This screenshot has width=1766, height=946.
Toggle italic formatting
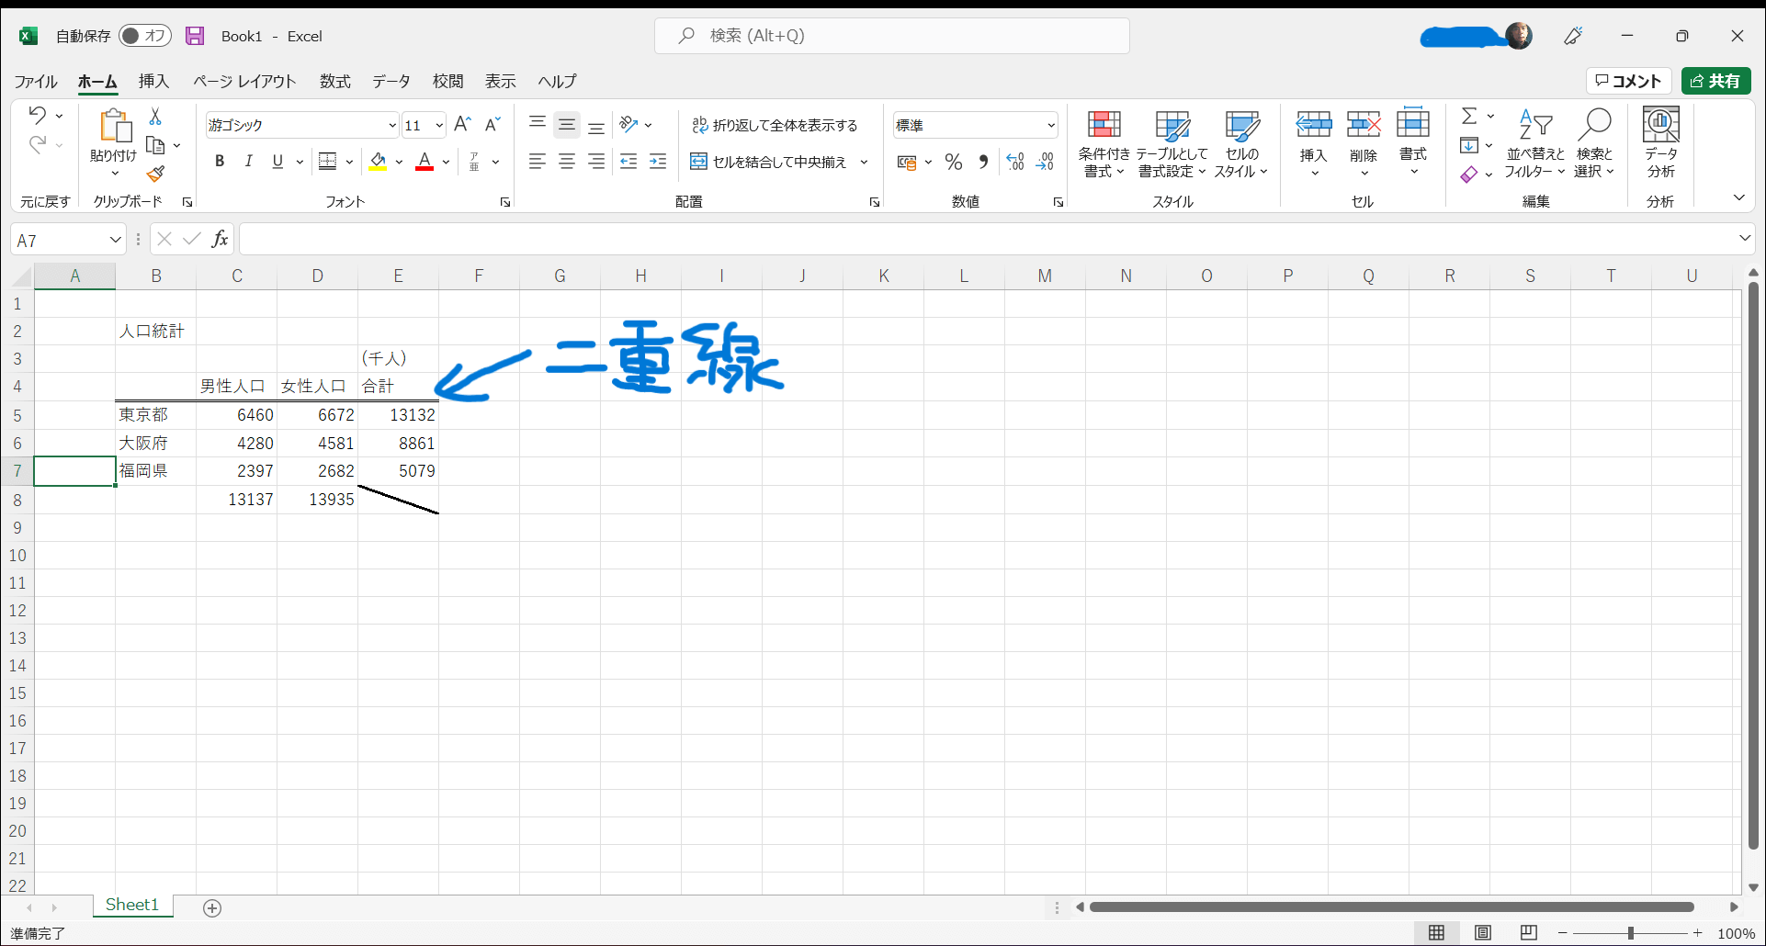(x=248, y=162)
